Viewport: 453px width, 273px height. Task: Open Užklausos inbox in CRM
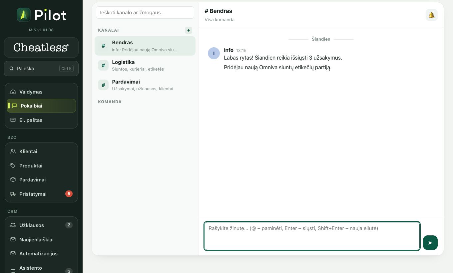coord(41,225)
